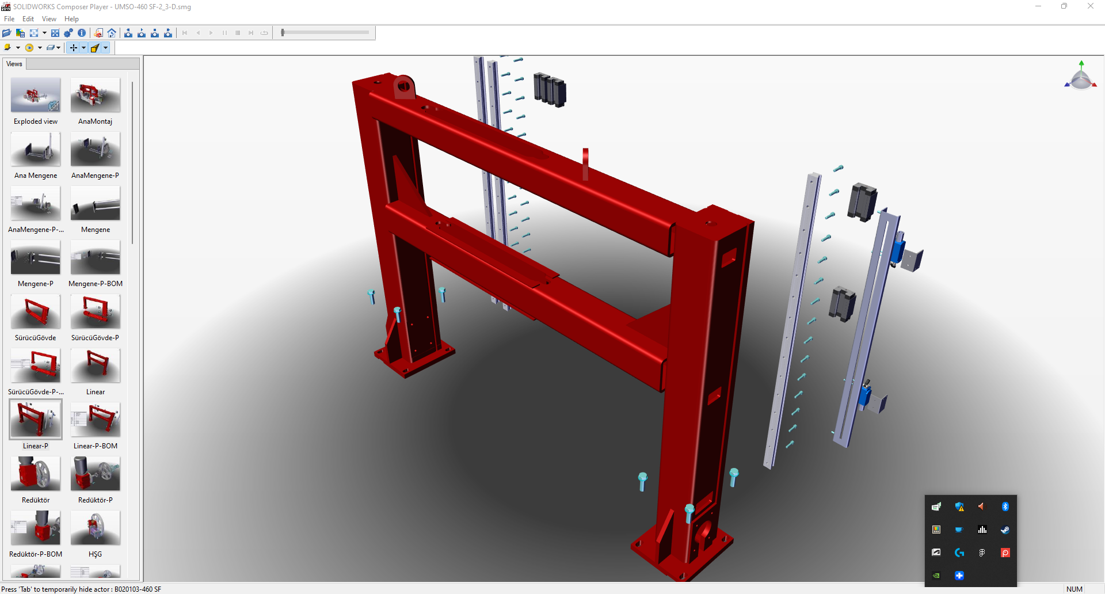Switch to the Views tab
Image resolution: width=1105 pixels, height=594 pixels.
click(14, 64)
